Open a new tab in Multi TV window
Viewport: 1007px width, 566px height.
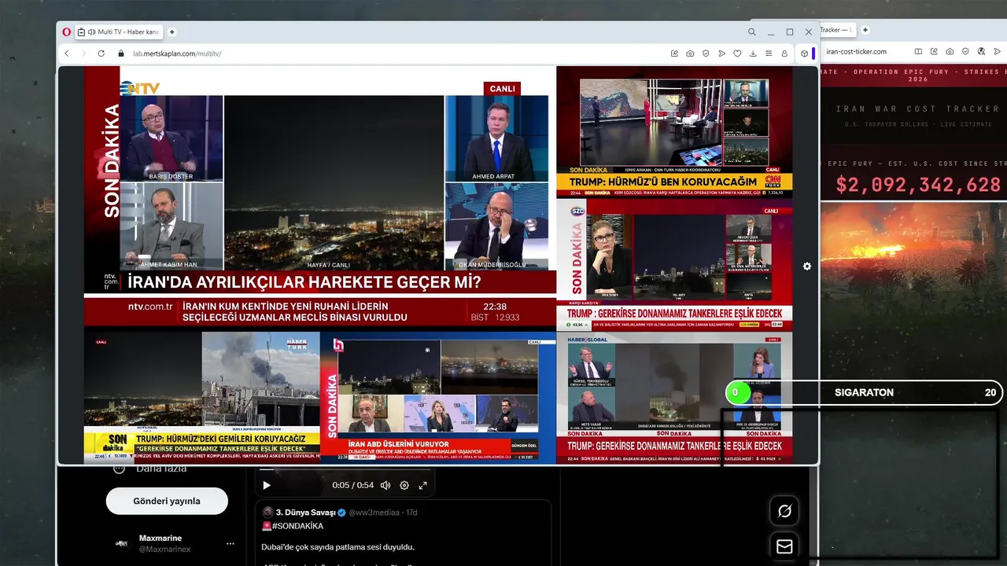172,32
